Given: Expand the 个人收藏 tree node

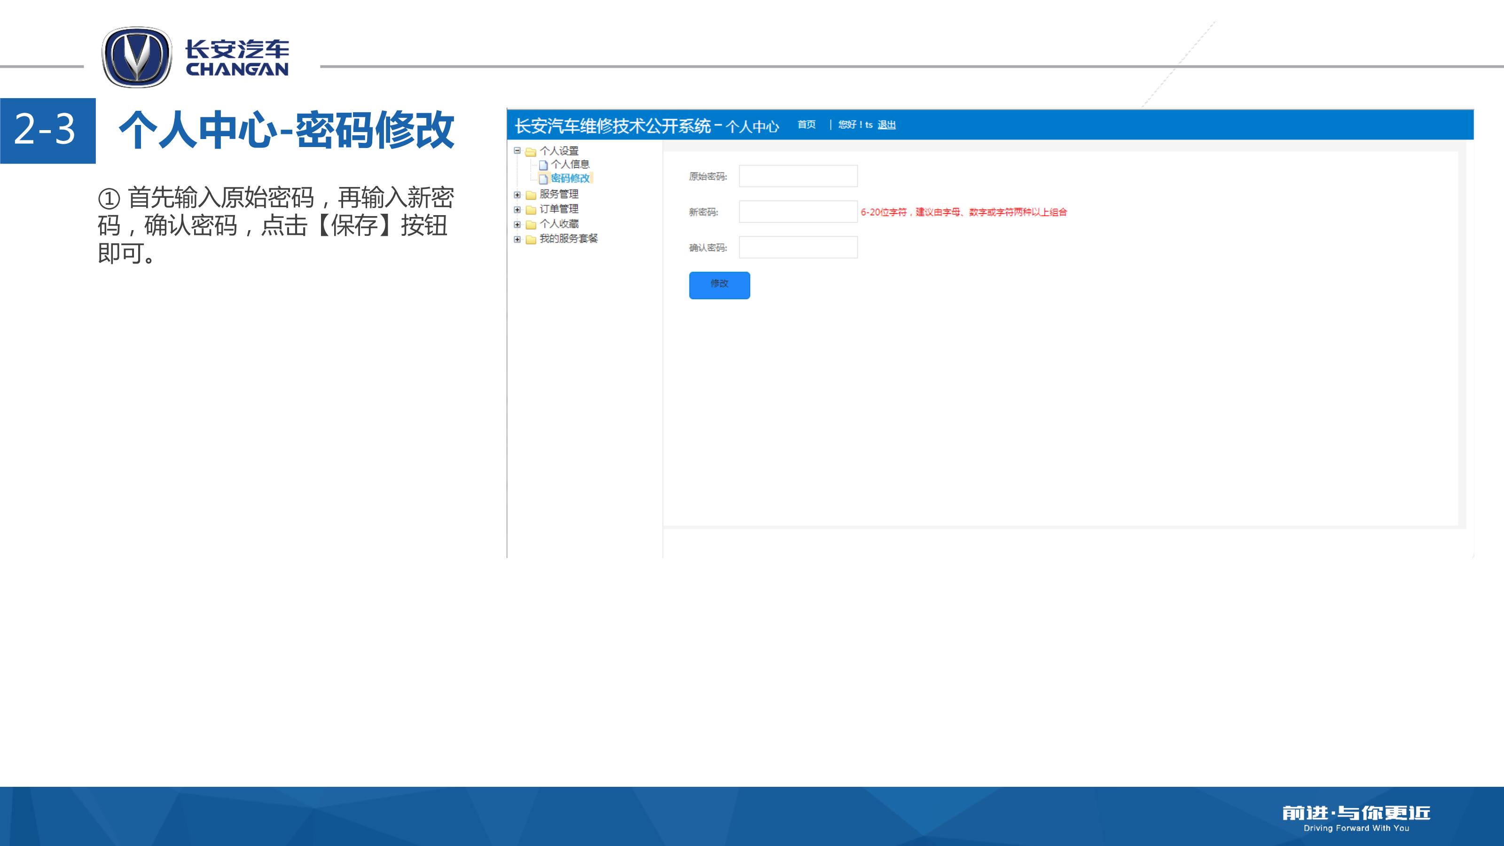Looking at the screenshot, I should pos(517,225).
